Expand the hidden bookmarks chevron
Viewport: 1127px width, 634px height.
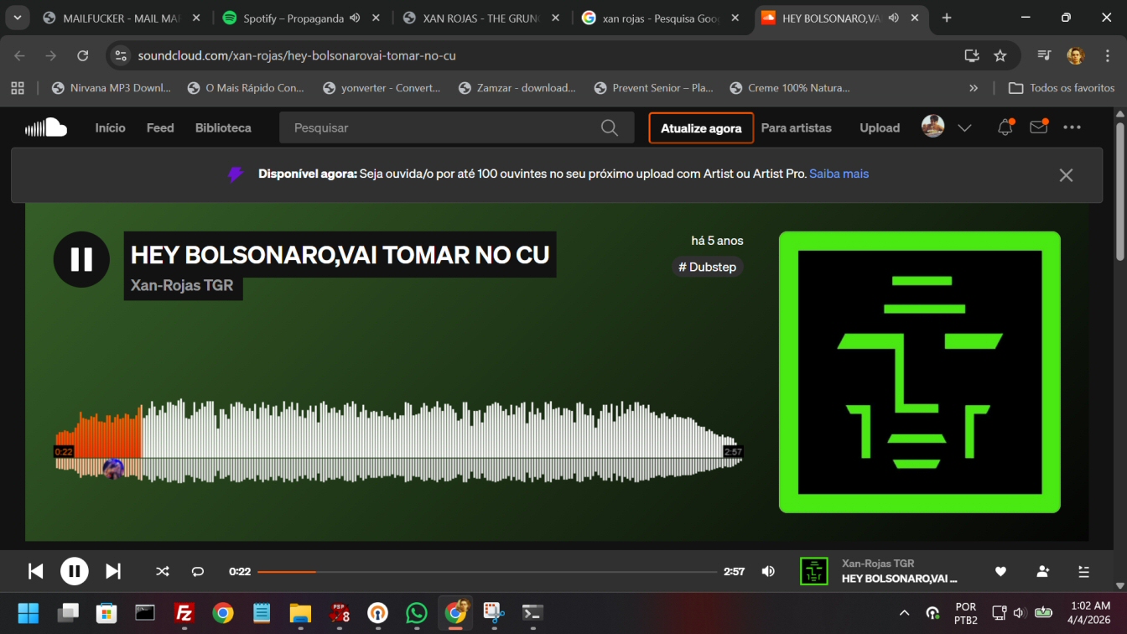[974, 88]
